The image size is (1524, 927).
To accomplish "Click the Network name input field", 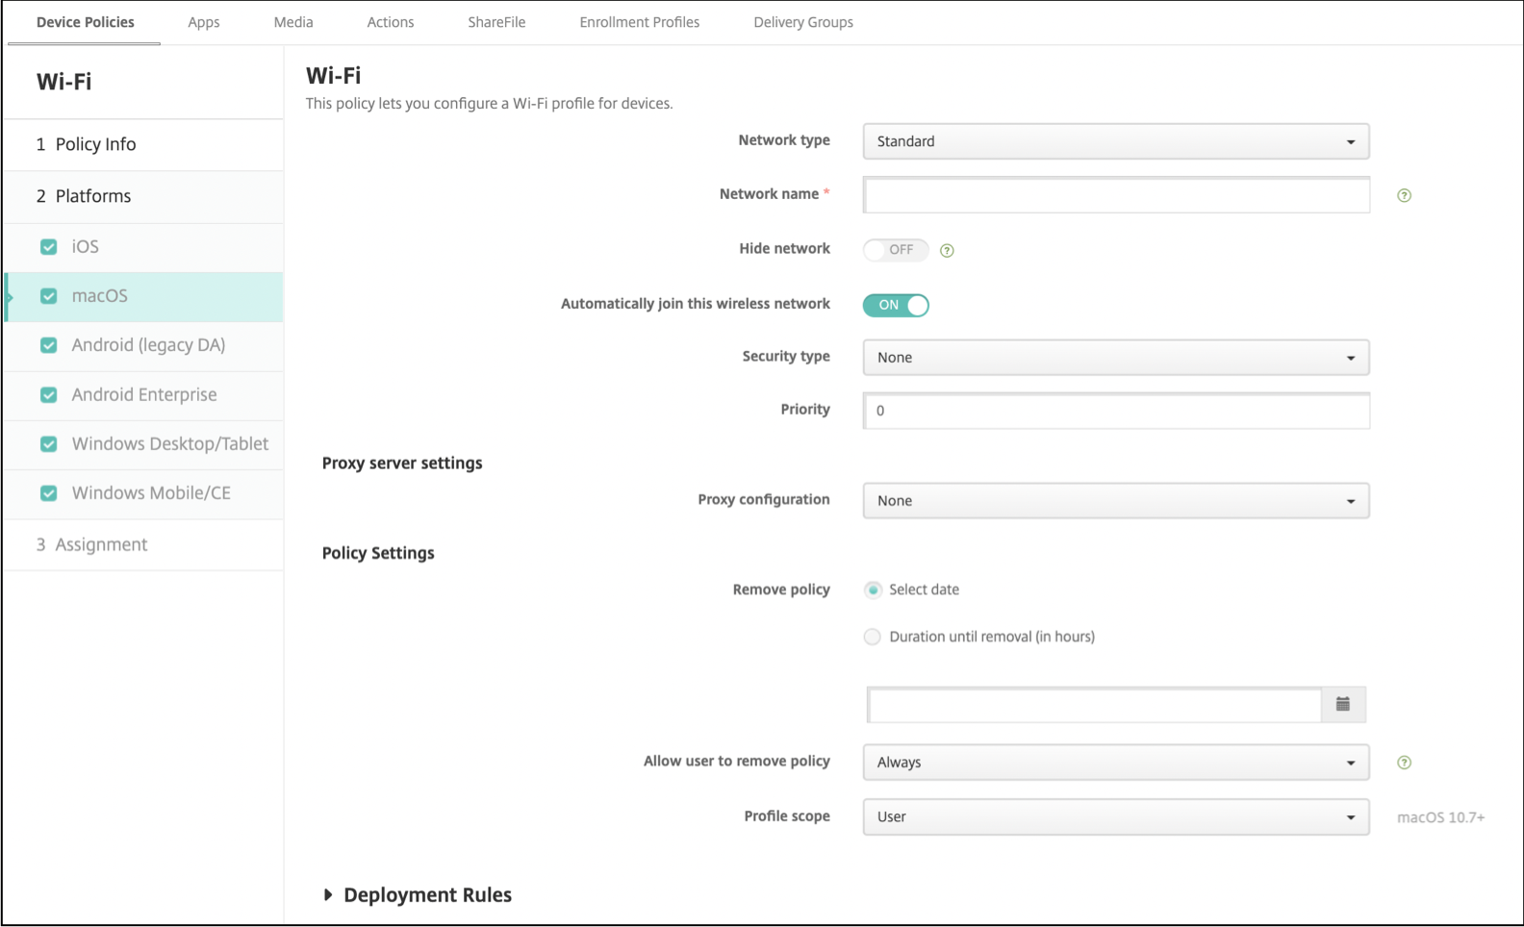I will coord(1116,195).
